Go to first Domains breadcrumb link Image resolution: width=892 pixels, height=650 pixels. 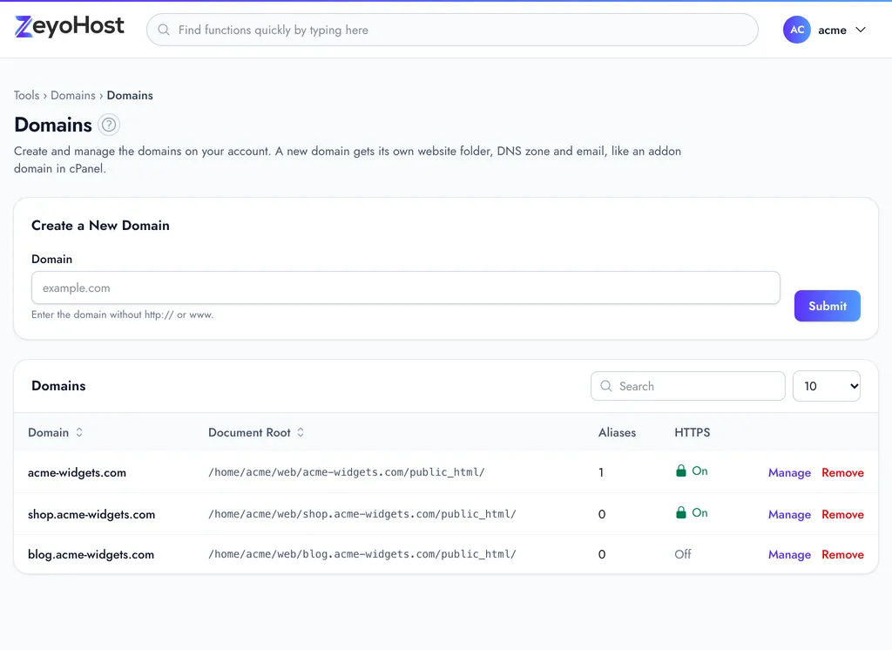point(73,95)
